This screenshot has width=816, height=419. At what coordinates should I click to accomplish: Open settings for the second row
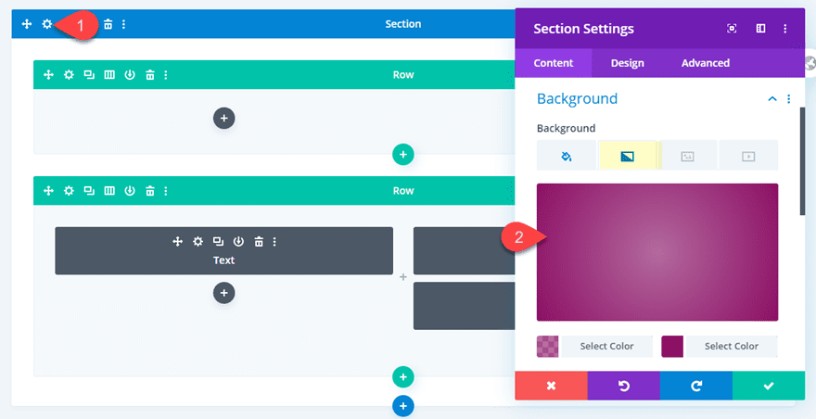click(x=69, y=191)
